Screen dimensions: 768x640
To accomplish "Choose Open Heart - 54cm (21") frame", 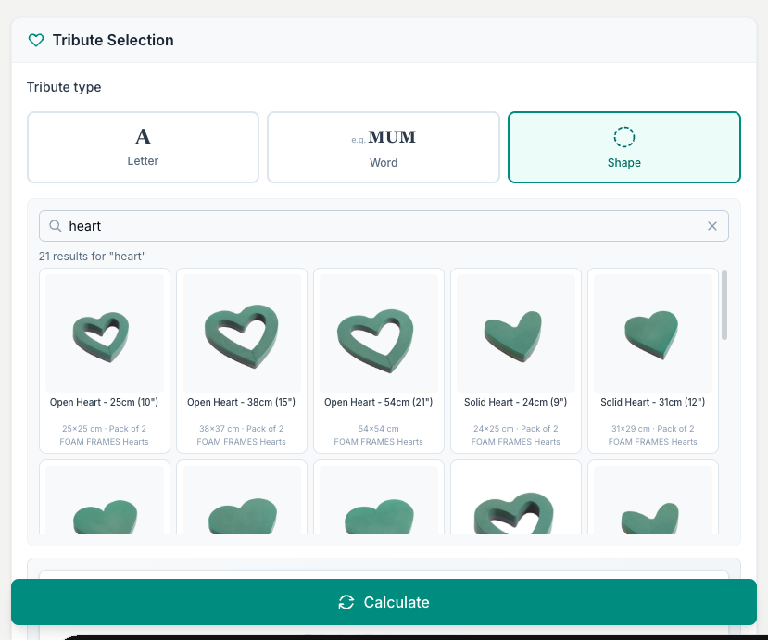I will click(x=379, y=360).
